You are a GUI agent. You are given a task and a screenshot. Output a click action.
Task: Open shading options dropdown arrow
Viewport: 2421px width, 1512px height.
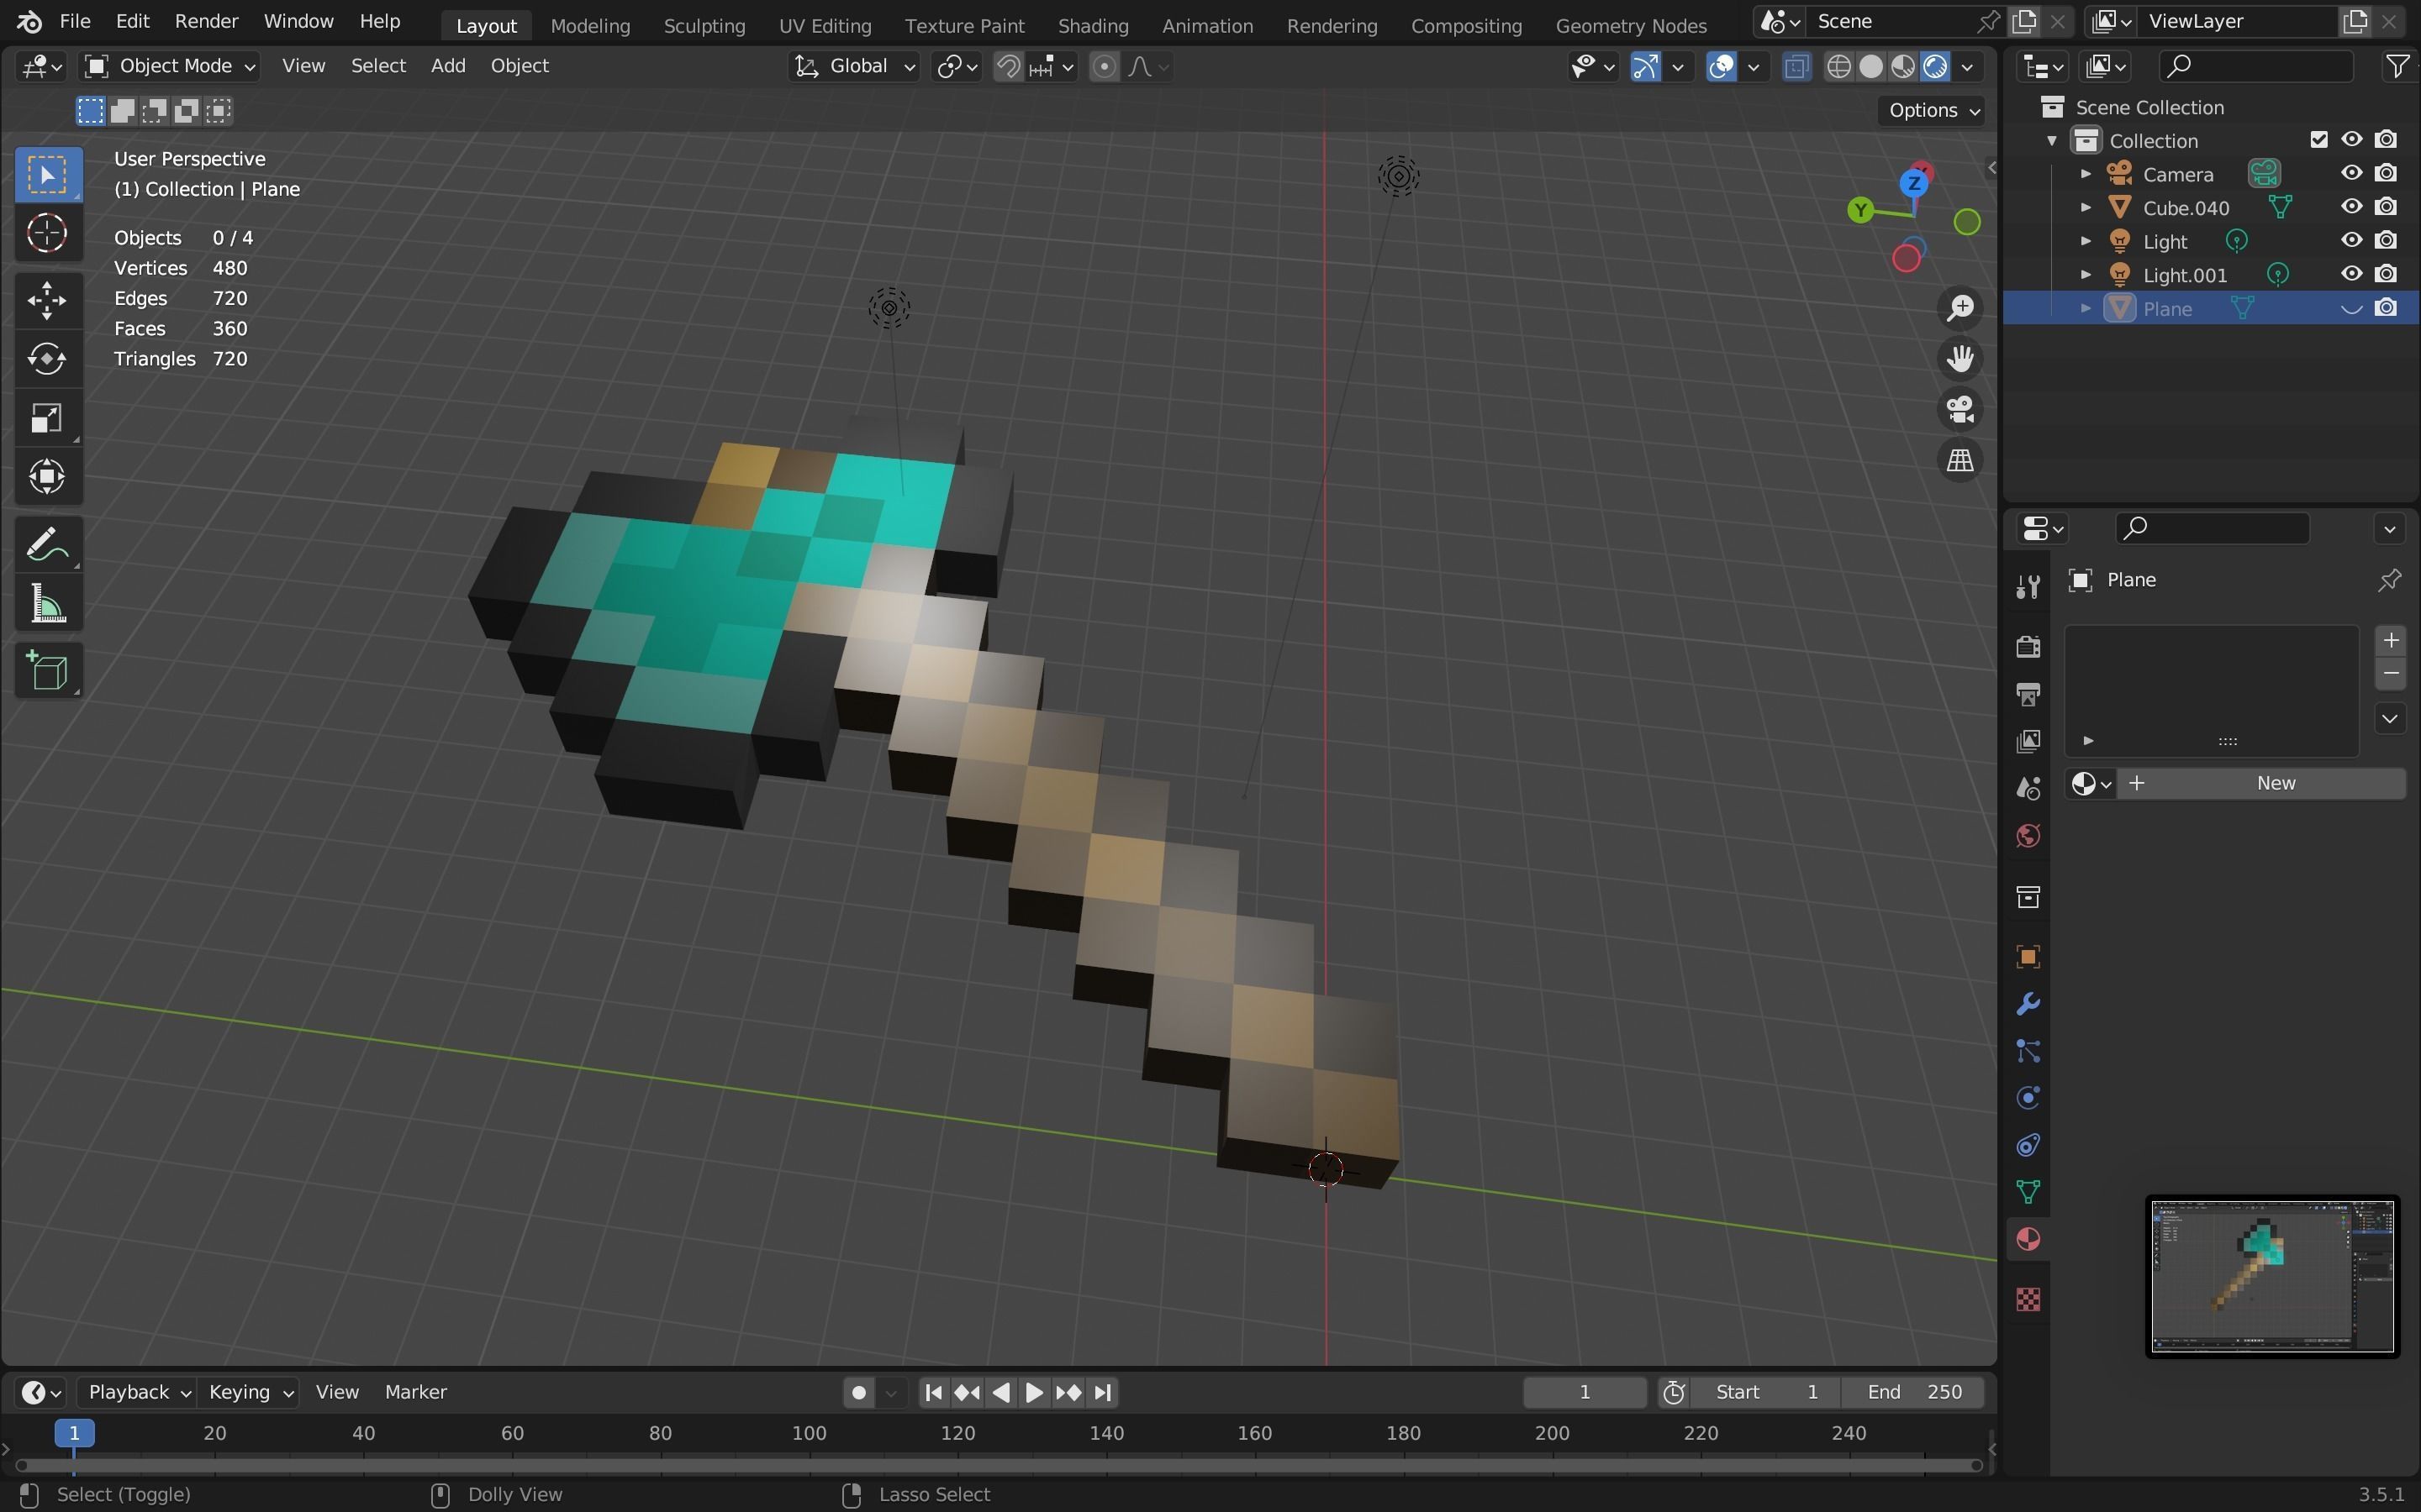1967,66
